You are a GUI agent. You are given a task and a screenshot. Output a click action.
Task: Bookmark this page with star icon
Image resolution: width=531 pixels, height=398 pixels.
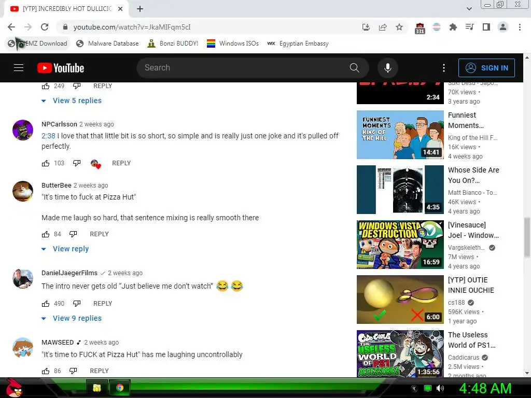pyautogui.click(x=399, y=27)
